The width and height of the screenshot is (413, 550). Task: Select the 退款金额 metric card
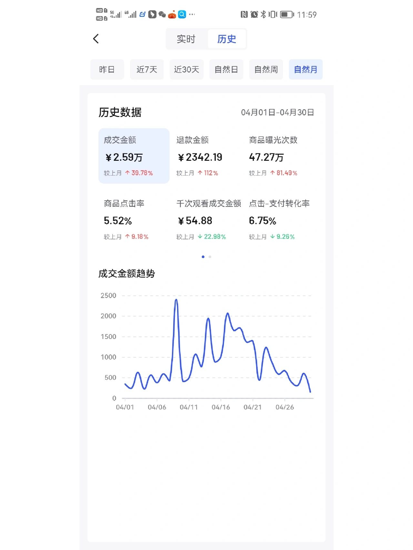(x=206, y=156)
